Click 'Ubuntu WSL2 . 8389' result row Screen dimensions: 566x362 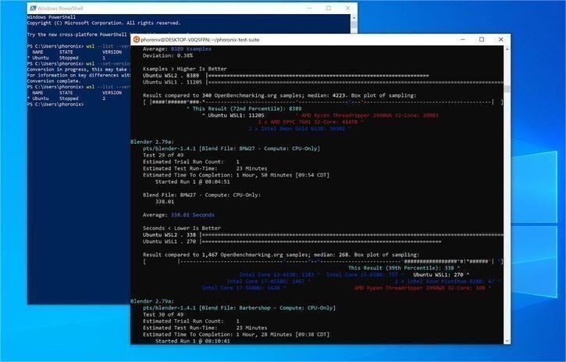click(286, 76)
